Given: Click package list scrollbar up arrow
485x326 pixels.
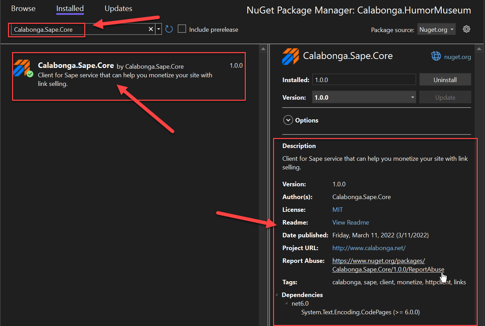Looking at the screenshot, I should click(263, 49).
